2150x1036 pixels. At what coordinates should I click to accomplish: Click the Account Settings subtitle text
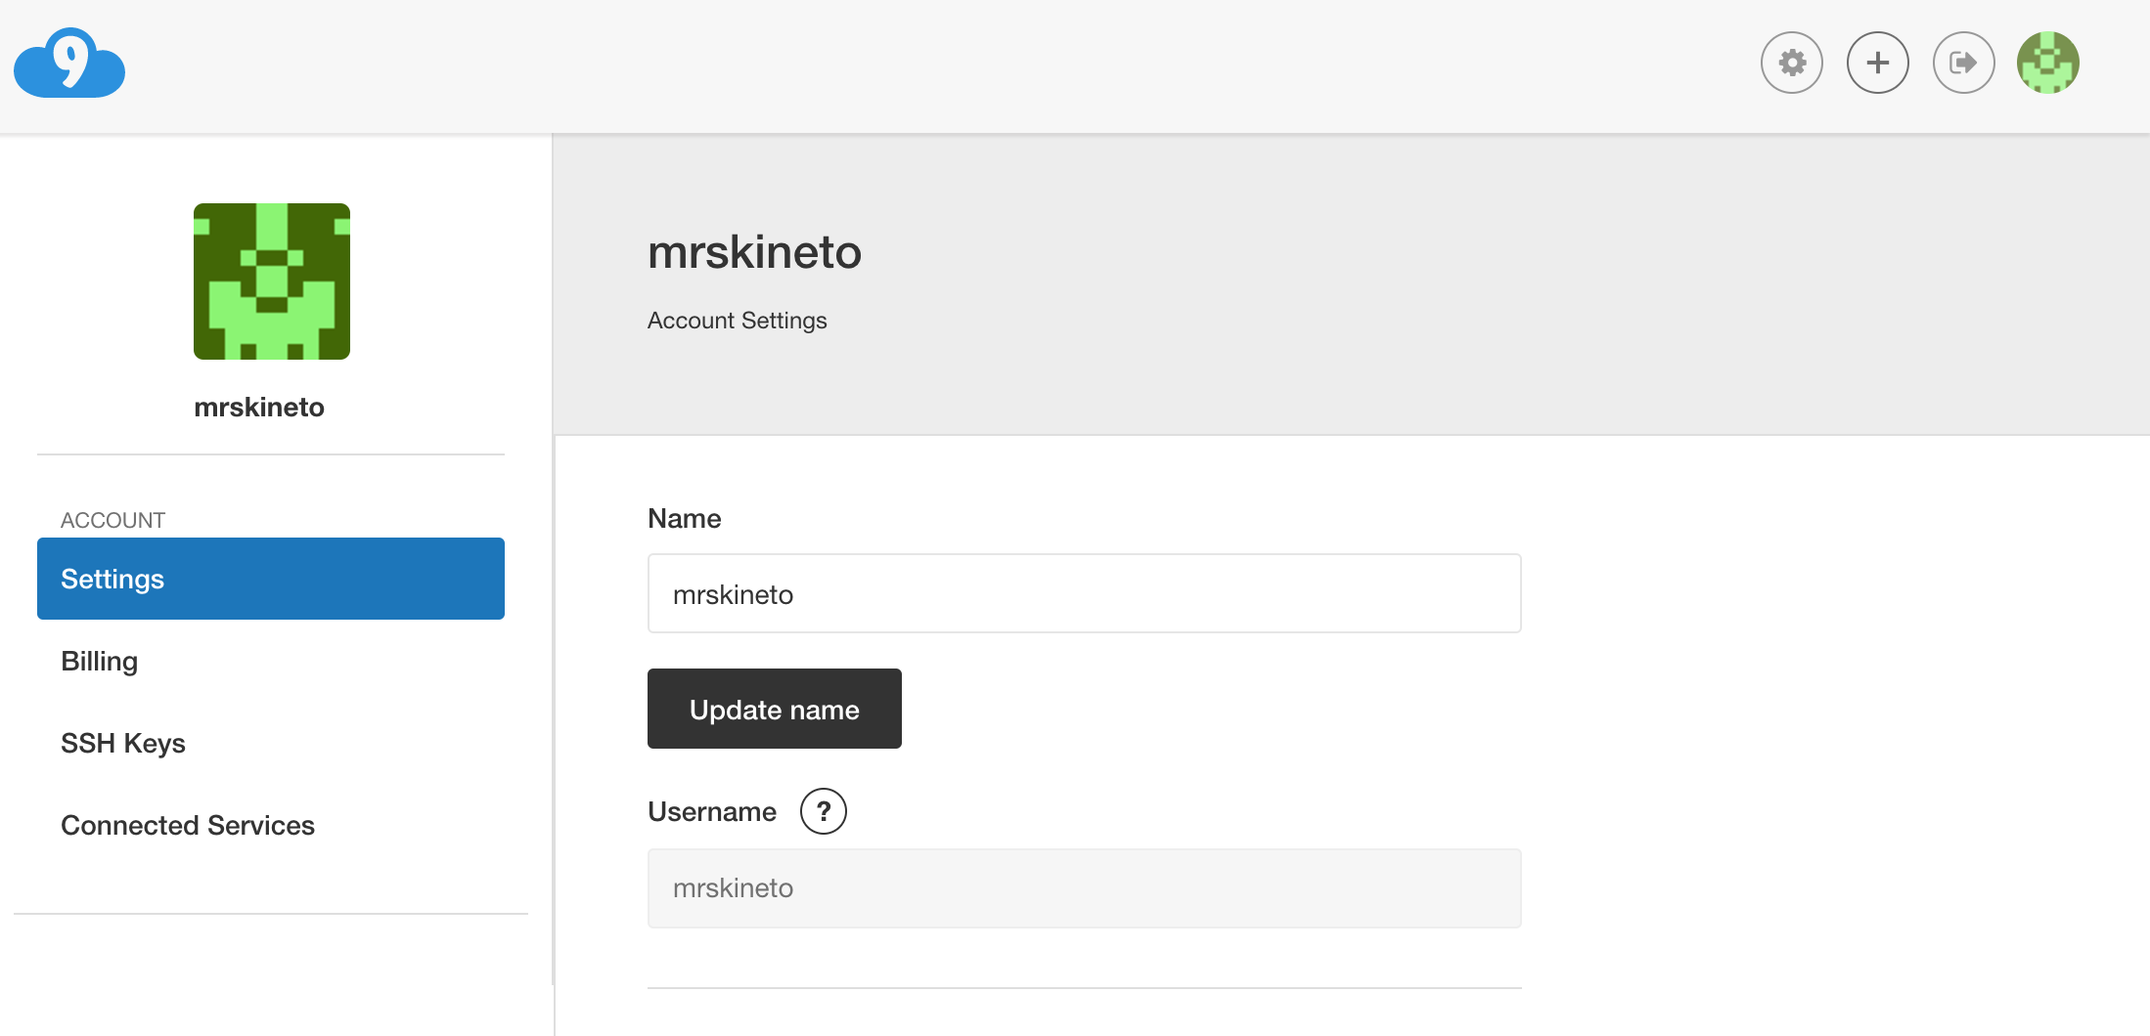(x=738, y=321)
